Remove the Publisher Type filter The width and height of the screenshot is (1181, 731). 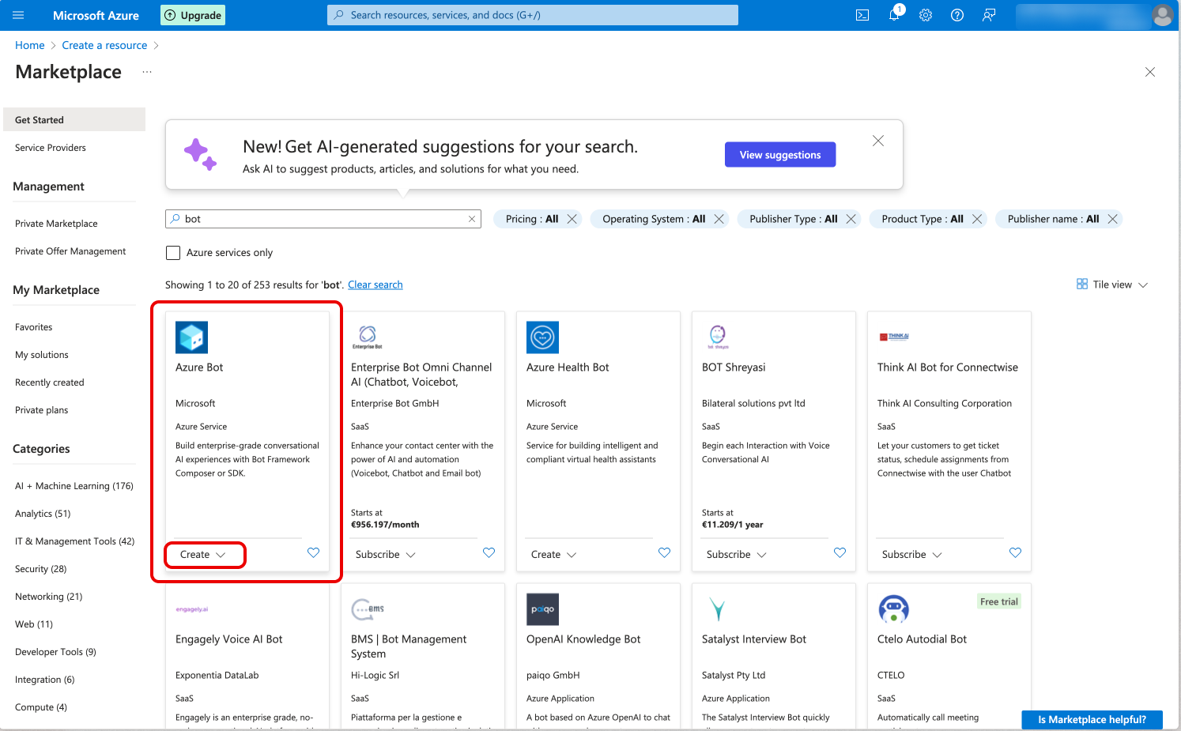[x=851, y=219]
